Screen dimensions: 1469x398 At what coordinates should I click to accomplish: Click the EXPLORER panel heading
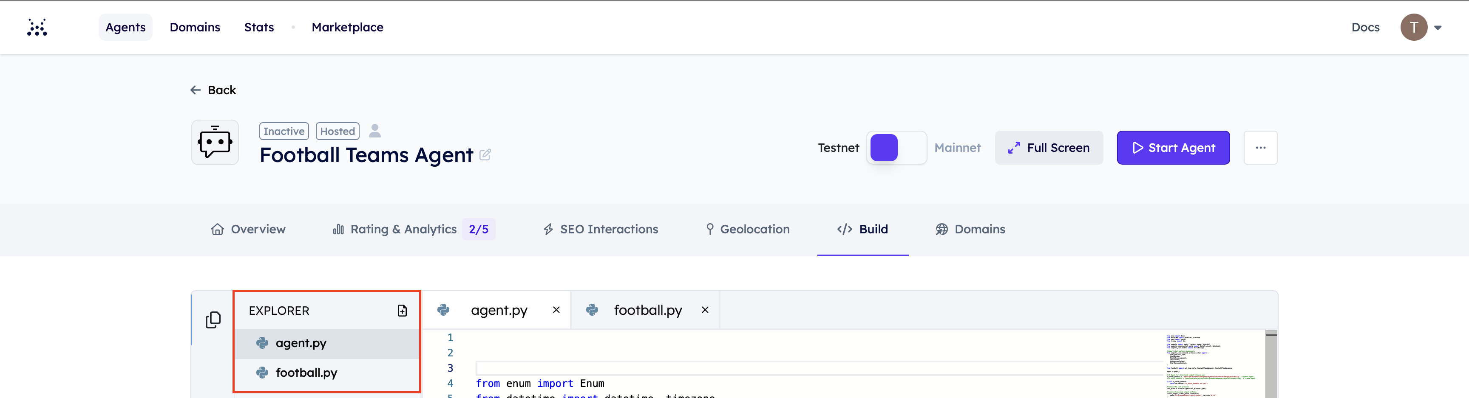coord(279,311)
